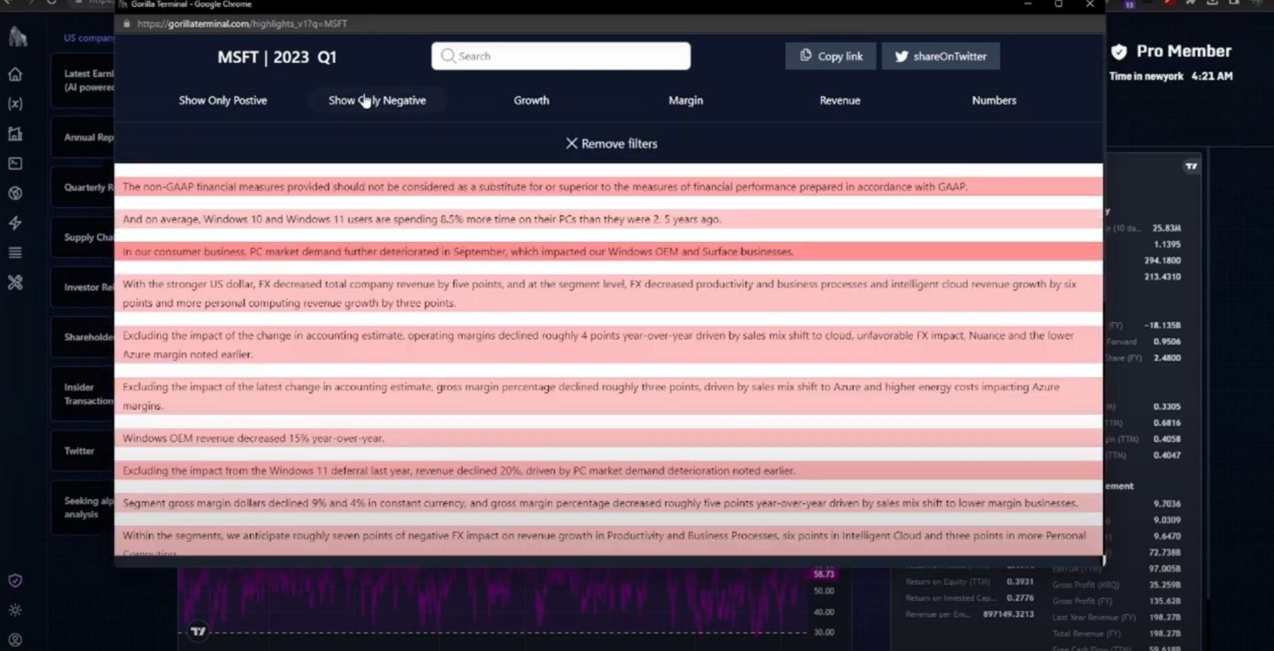Select the Growth filter

click(x=531, y=100)
